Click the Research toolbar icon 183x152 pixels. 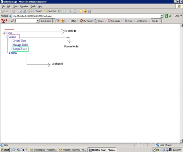pos(90,11)
